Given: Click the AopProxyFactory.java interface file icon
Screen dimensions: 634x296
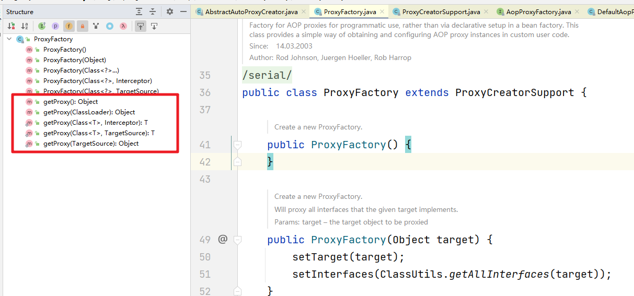Looking at the screenshot, I should pyautogui.click(x=501, y=11).
